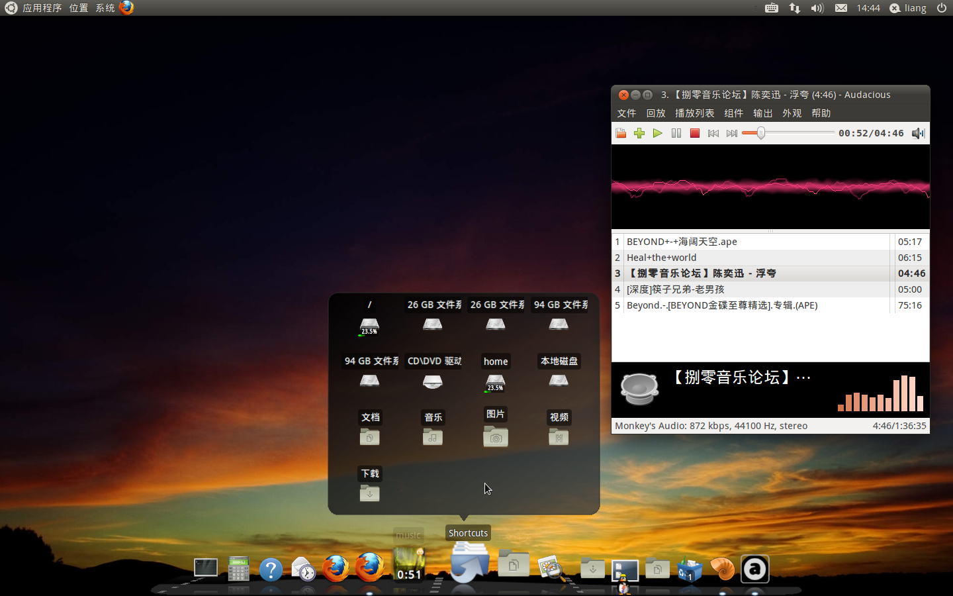
Task: Open the CD\DVD drive shortcut
Action: pyautogui.click(x=432, y=381)
